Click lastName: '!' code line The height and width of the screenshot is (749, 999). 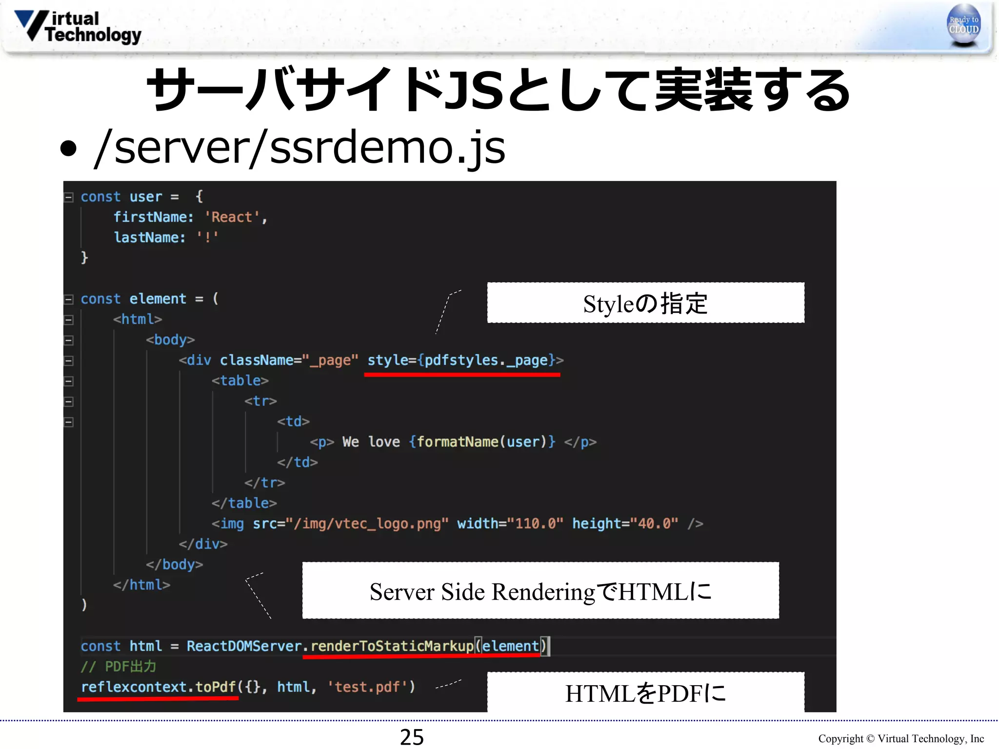pyautogui.click(x=166, y=237)
